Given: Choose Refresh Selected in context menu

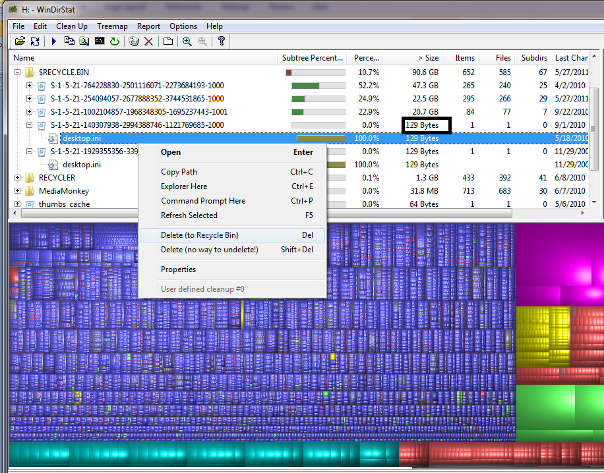Looking at the screenshot, I should [233, 215].
